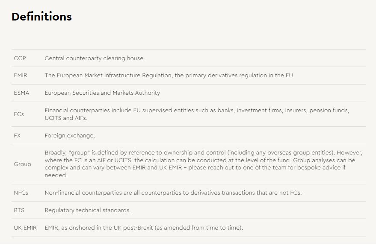
Task: Click the line beginning 'Broadly, "group" is defined'
Action: pyautogui.click(x=204, y=153)
